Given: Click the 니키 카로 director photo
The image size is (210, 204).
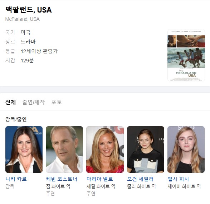Looking at the screenshot, I should tap(24, 150).
